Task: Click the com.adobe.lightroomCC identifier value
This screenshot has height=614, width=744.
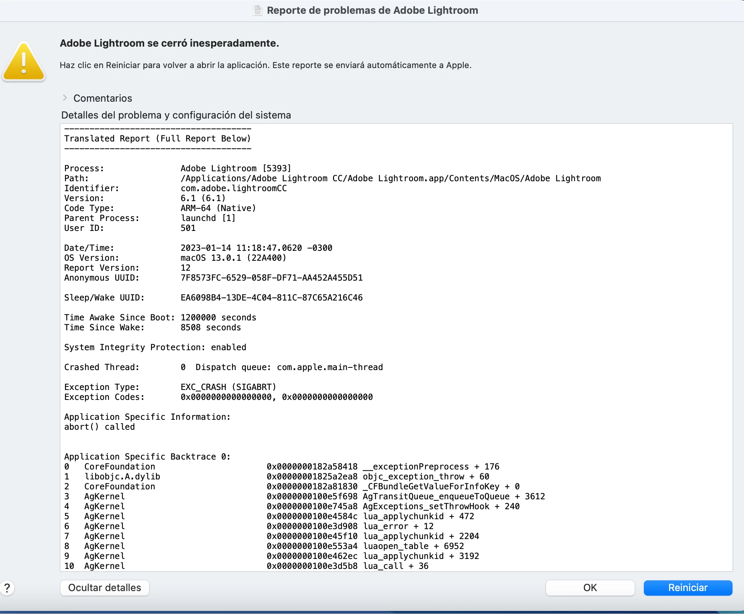Action: tap(233, 188)
